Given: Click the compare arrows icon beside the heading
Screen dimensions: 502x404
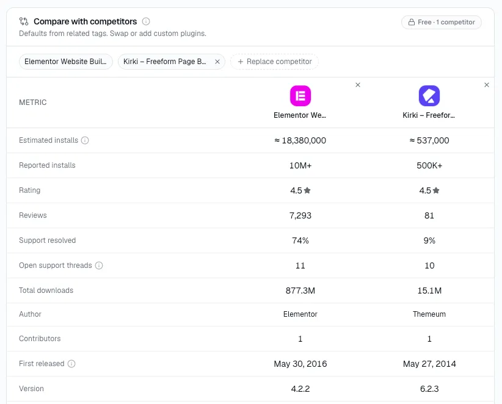Looking at the screenshot, I should 24,21.
